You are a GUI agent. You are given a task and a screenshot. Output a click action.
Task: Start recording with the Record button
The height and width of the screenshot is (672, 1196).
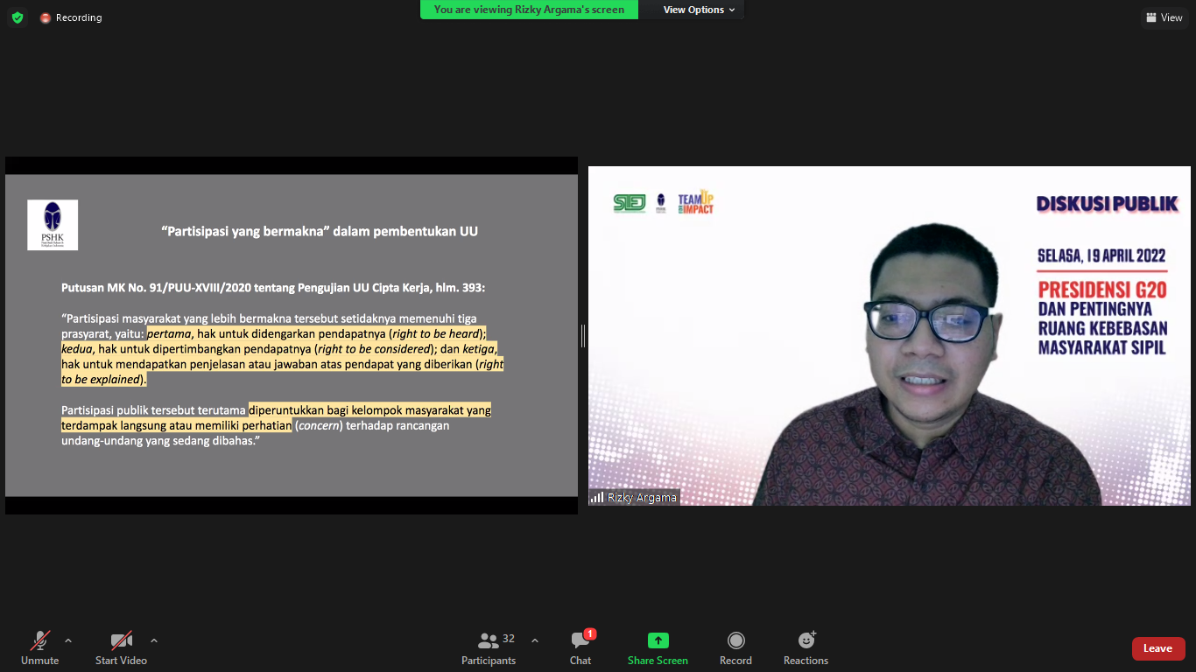click(735, 648)
